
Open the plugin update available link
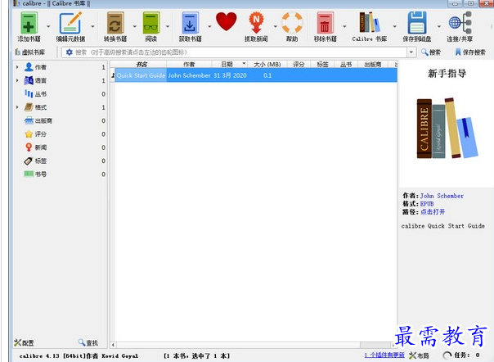click(384, 355)
